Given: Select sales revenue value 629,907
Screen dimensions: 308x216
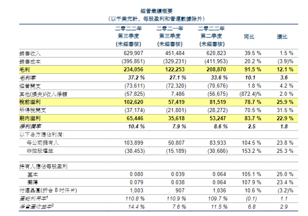Looking at the screenshot, I should [133, 53].
